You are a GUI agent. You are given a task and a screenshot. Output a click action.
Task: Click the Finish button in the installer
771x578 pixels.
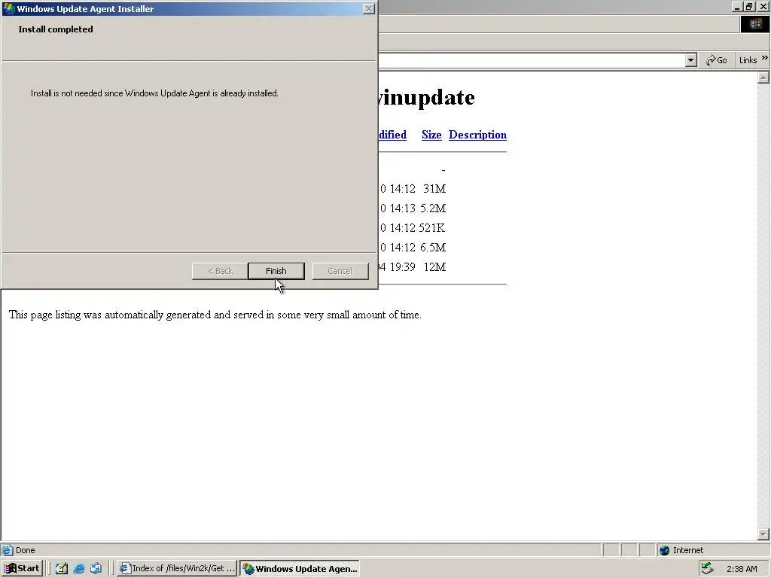tap(276, 271)
